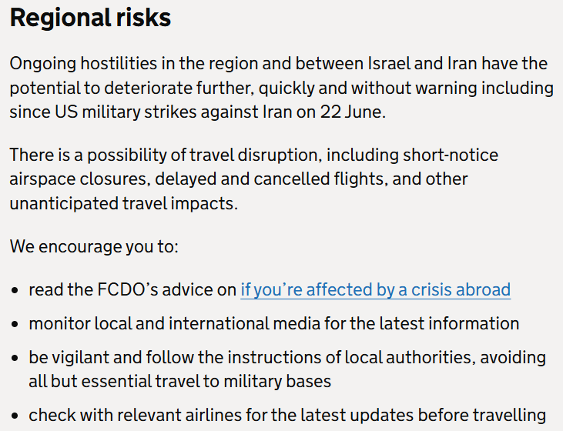
Task: Open the 'if you're affected by a crisis abroad' link
Action: click(375, 289)
